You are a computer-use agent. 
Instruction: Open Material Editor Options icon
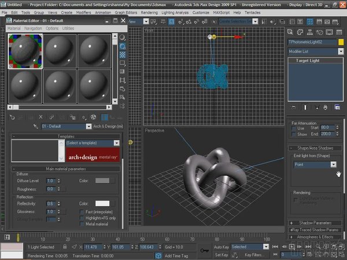coord(123,88)
